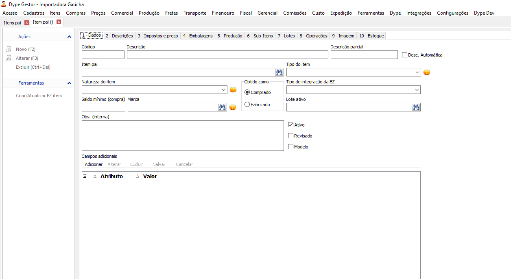This screenshot has width=511, height=279.
Task: Click the binoculars search icon for Marca
Action: point(222,107)
